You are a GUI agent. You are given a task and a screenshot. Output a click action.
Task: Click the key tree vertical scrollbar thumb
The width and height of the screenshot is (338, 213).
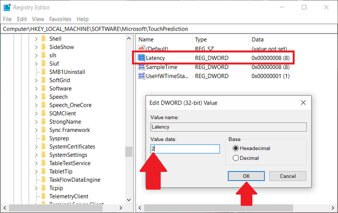point(129,152)
